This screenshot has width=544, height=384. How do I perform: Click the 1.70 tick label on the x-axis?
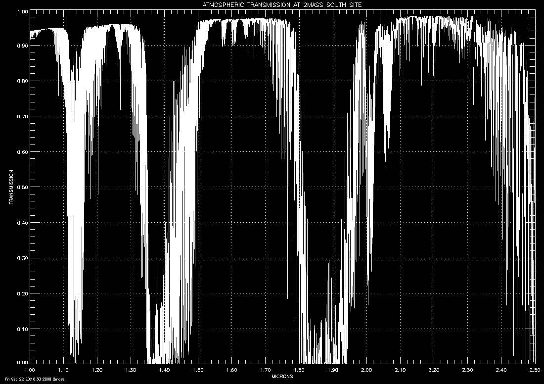(266, 370)
